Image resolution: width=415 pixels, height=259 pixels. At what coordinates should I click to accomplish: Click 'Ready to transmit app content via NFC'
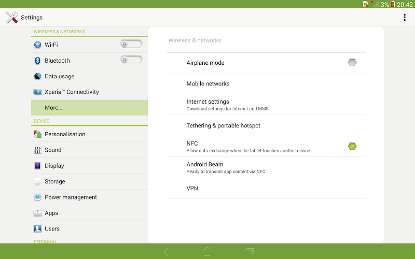pyautogui.click(x=226, y=171)
